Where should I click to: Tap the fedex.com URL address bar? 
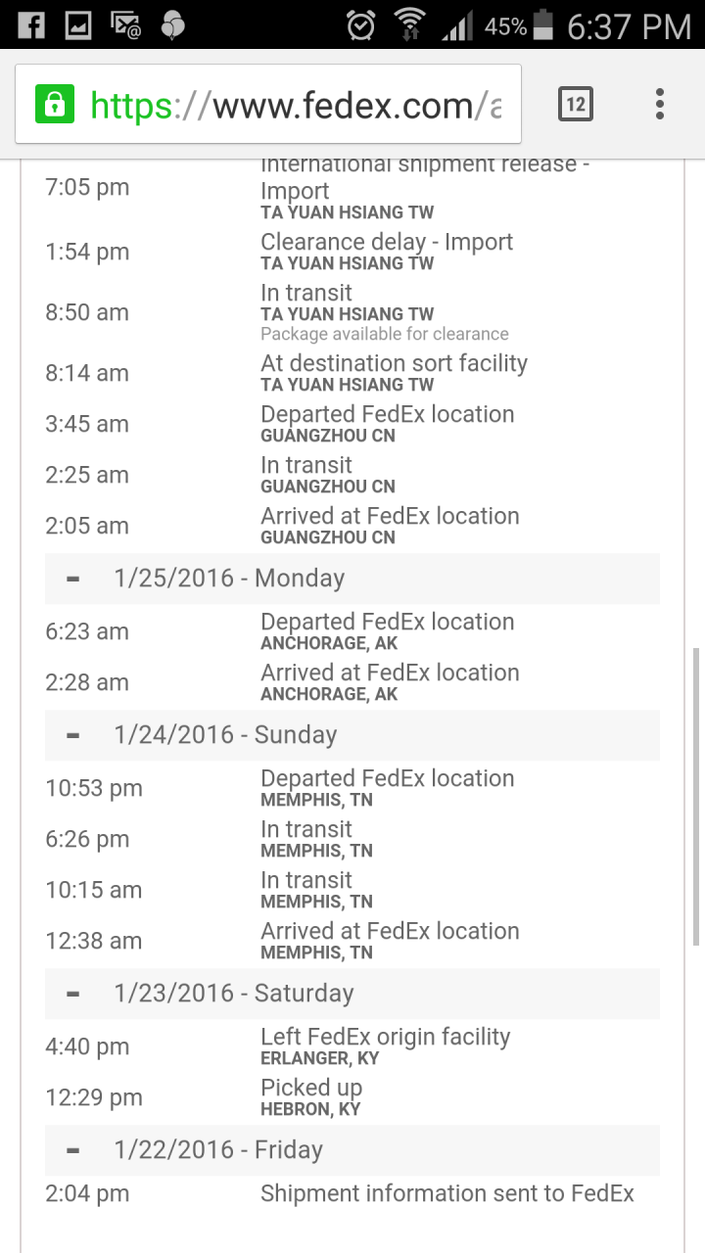tap(268, 105)
